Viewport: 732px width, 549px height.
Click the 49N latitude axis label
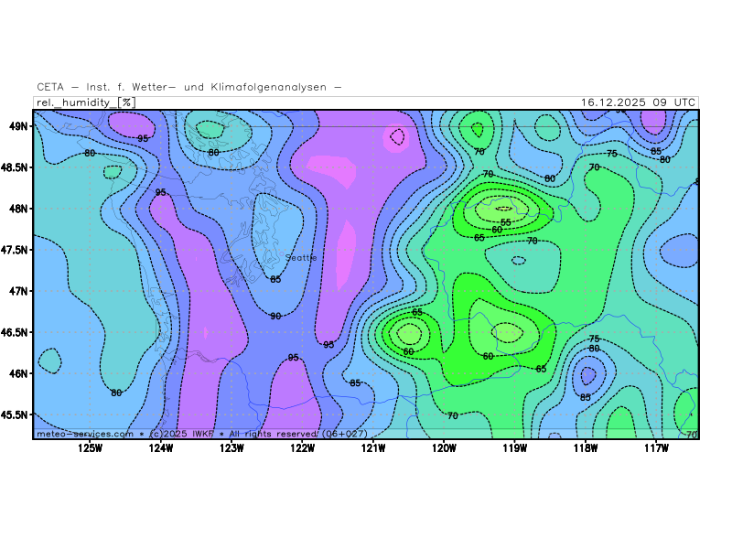pyautogui.click(x=18, y=125)
